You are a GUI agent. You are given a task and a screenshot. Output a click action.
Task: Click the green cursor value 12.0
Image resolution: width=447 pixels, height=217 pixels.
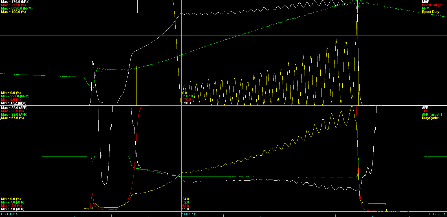186,202
